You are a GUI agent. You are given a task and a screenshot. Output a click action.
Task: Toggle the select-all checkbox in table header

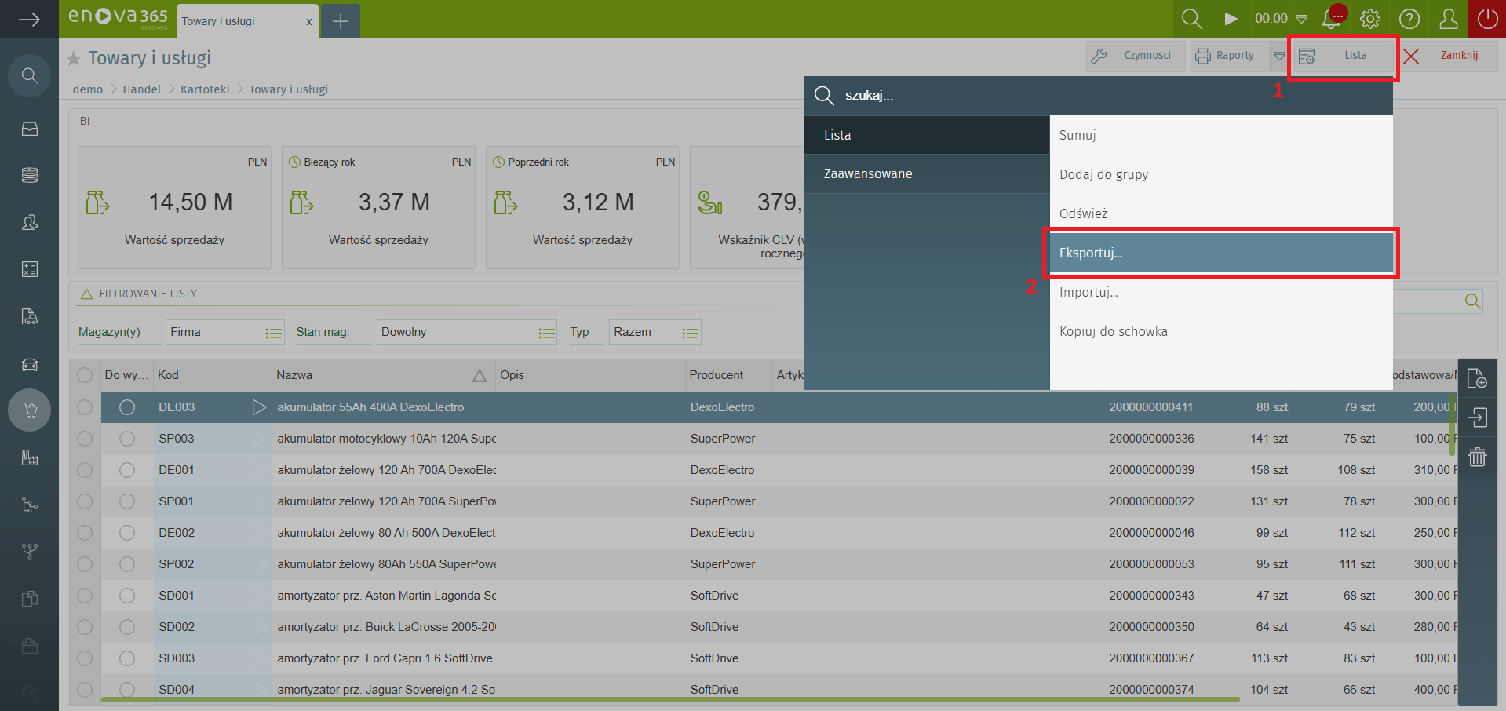coord(85,375)
